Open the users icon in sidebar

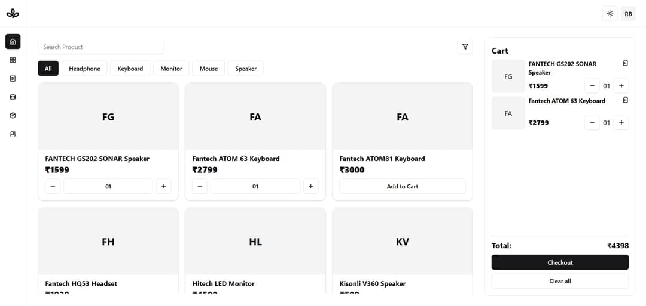[x=13, y=134]
